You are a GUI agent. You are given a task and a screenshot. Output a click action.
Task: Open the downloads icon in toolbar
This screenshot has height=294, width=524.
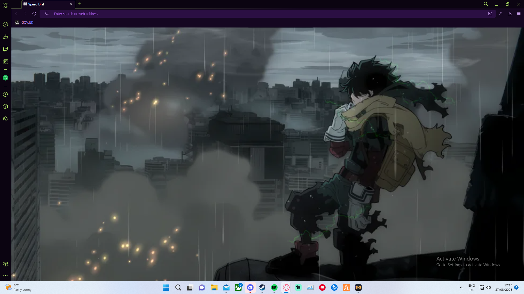click(510, 14)
